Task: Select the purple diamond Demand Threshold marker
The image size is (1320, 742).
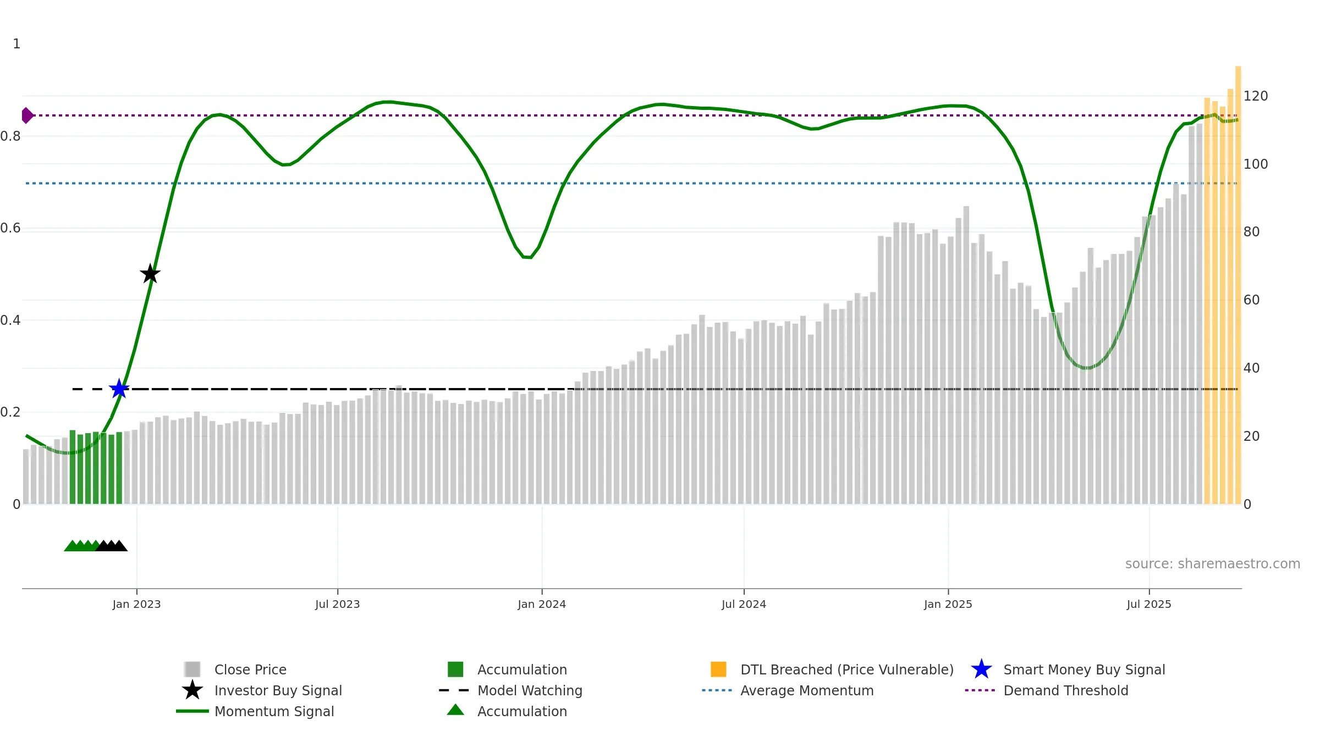Action: tap(27, 115)
